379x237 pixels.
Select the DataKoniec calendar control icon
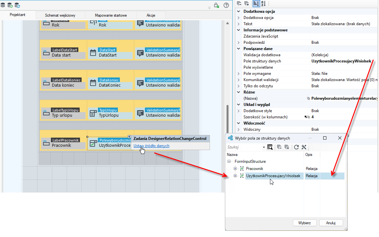[93, 83]
